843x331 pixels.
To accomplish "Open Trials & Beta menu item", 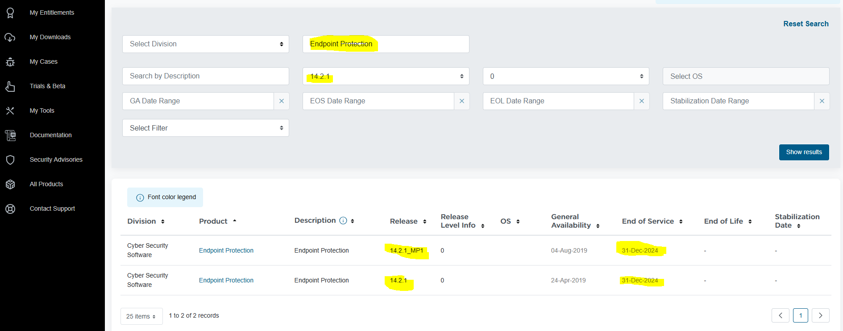I will click(47, 86).
